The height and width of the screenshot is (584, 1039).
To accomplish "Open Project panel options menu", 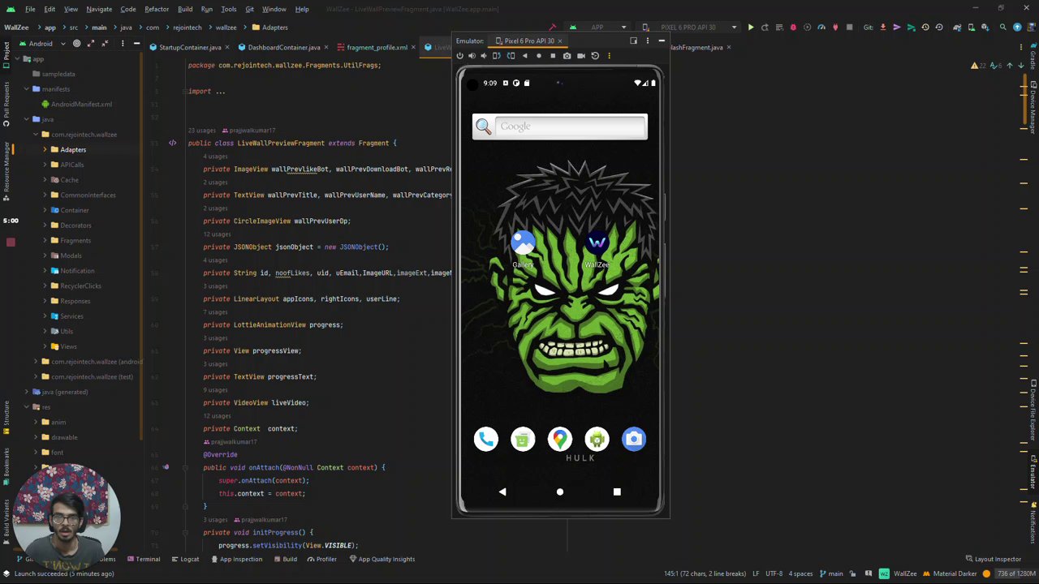I will click(121, 44).
